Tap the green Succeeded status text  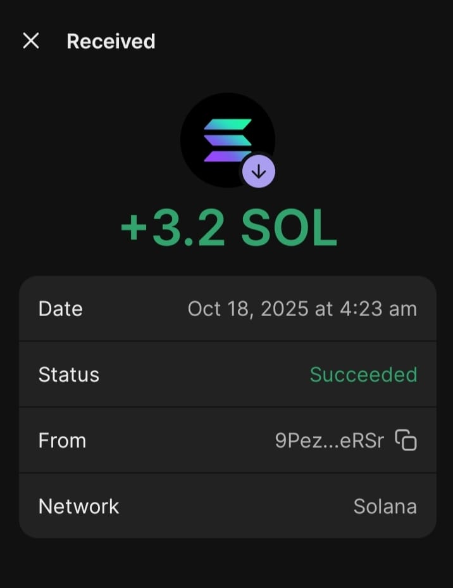coord(363,374)
